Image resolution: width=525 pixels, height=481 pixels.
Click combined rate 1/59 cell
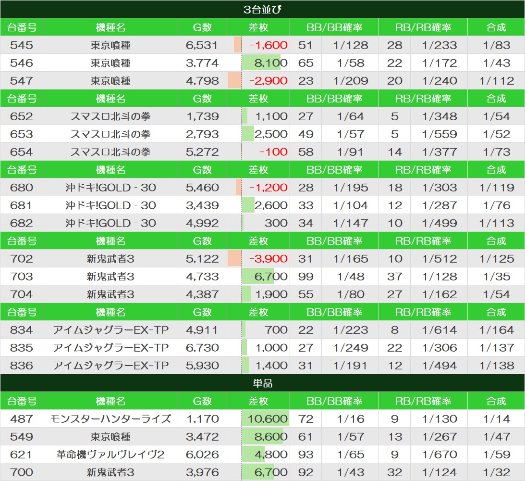coord(496,454)
